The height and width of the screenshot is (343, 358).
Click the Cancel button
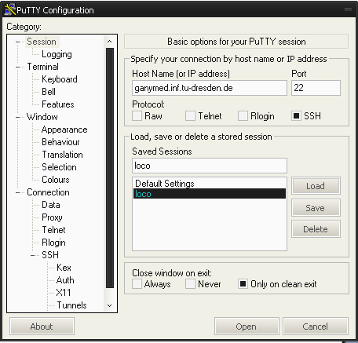[316, 327]
